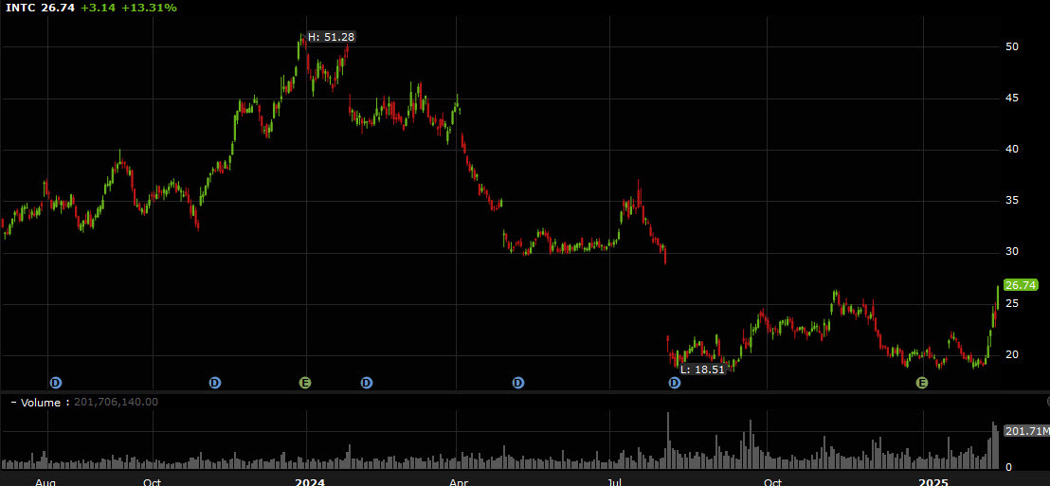Click the last price 26.74 in the header
1050x486 pixels.
pyautogui.click(x=56, y=8)
